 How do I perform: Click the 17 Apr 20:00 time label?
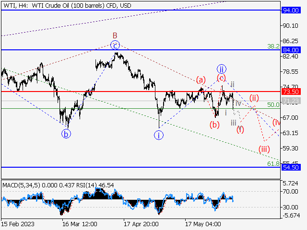point(141,224)
